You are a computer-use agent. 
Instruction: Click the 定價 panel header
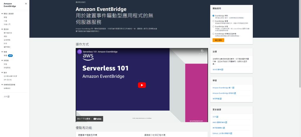pos(215,52)
